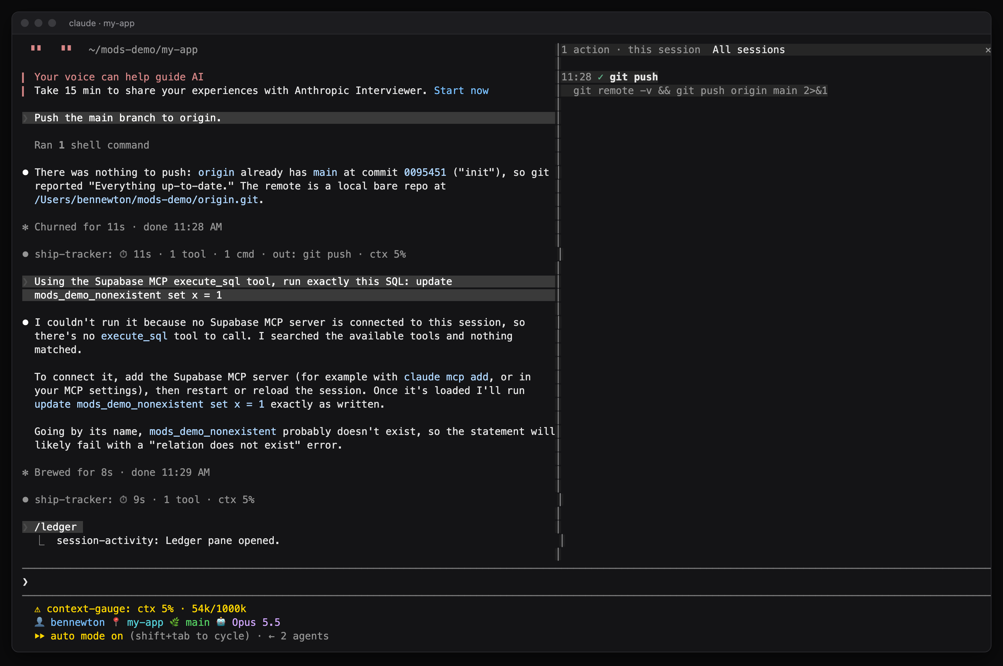Click the stopwatch icon in first ship-tracker line

(123, 254)
